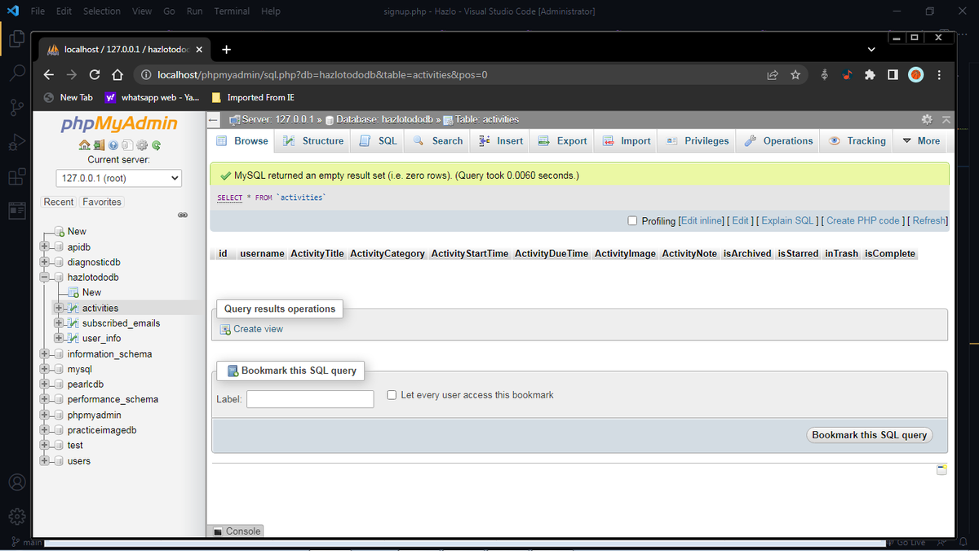The width and height of the screenshot is (979, 551).
Task: Open the Console bar at bottom
Action: pyautogui.click(x=236, y=531)
